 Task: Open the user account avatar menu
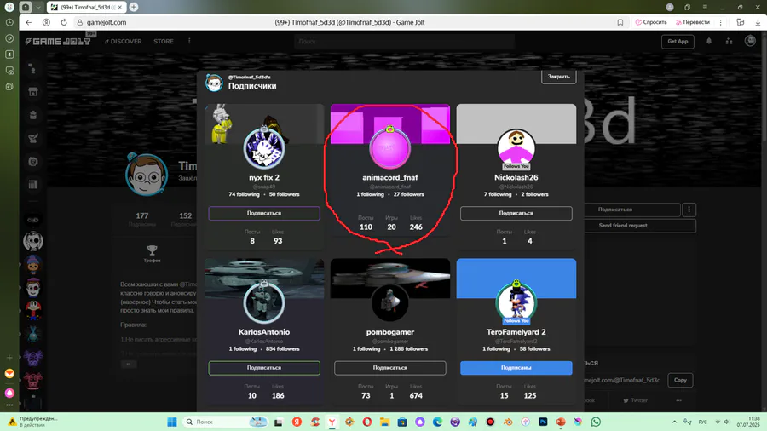tap(750, 41)
